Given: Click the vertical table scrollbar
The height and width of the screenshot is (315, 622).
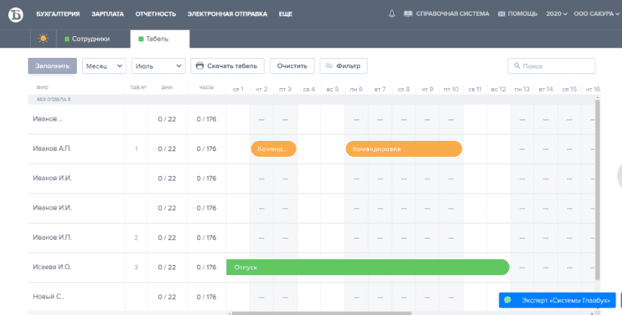Looking at the screenshot, I should click(597, 191).
